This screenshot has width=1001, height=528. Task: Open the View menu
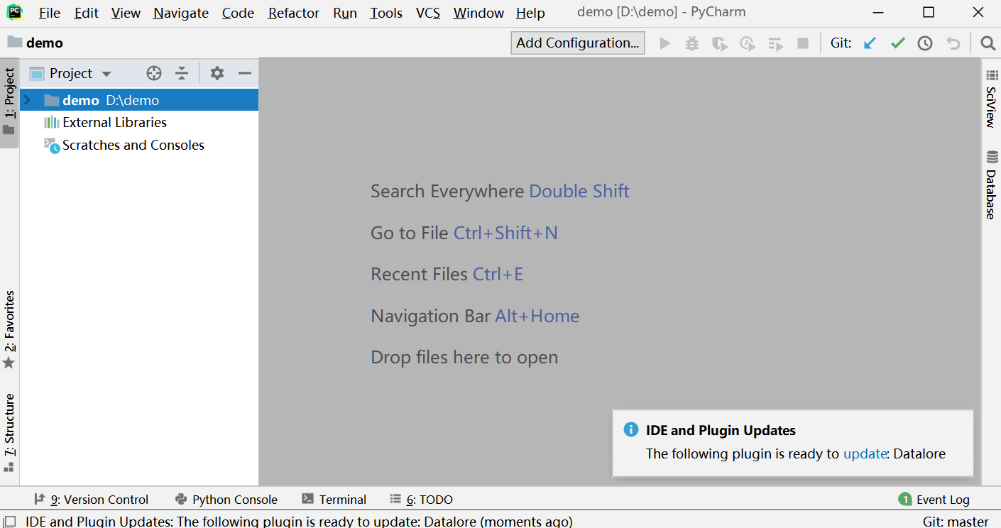tap(126, 13)
